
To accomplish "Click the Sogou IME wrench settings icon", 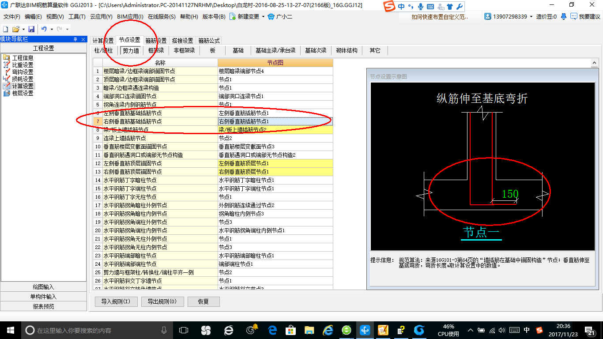I will 459,7.
